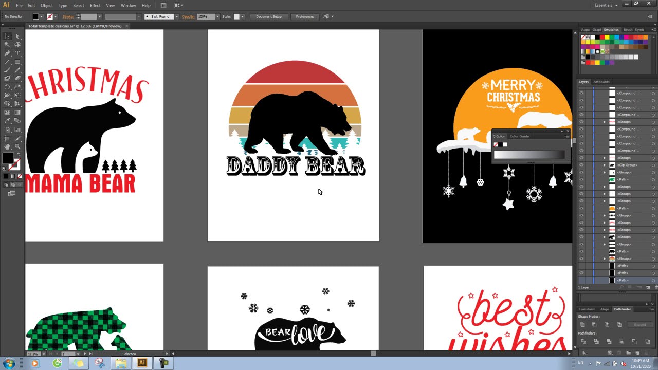Click the Preferences button
Screen dimensions: 658x370
[305, 16]
